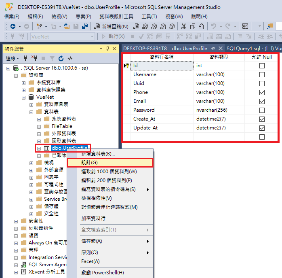Expand the dbo.UserProfile table node
Screen dimensions: 282x278
pos(39,149)
